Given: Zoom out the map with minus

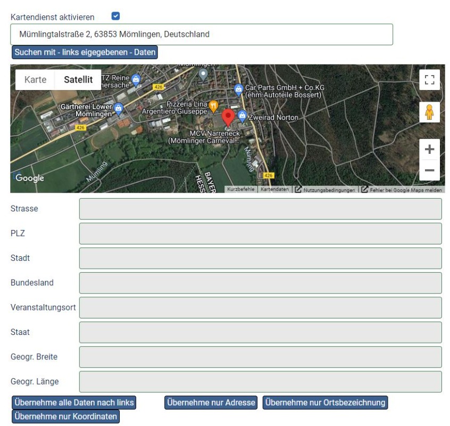Looking at the screenshot, I should pos(429,170).
